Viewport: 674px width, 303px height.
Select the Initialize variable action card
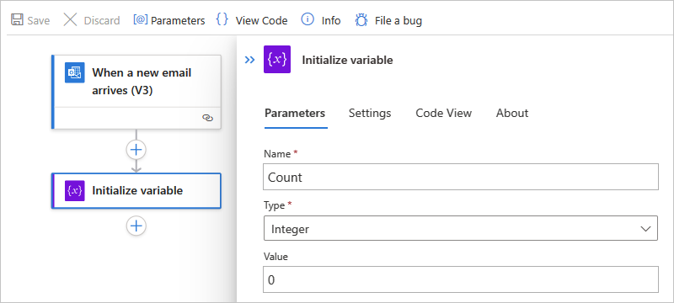[x=136, y=190]
